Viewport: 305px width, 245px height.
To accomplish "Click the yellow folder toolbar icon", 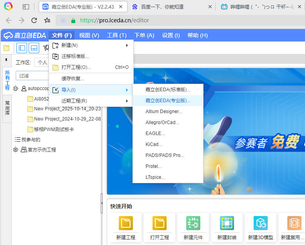I will [6, 48].
